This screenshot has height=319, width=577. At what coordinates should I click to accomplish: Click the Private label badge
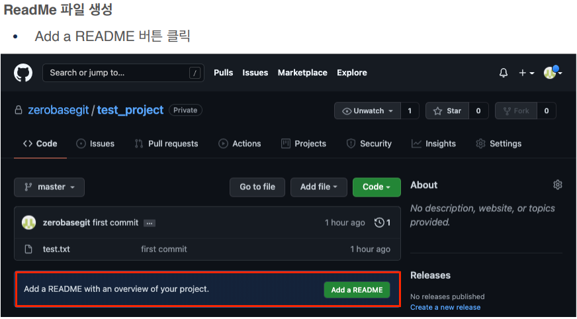point(185,110)
